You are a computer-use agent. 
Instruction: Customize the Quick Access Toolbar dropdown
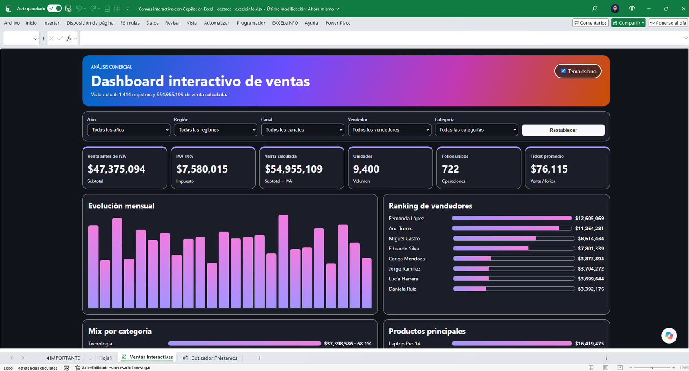click(x=128, y=9)
